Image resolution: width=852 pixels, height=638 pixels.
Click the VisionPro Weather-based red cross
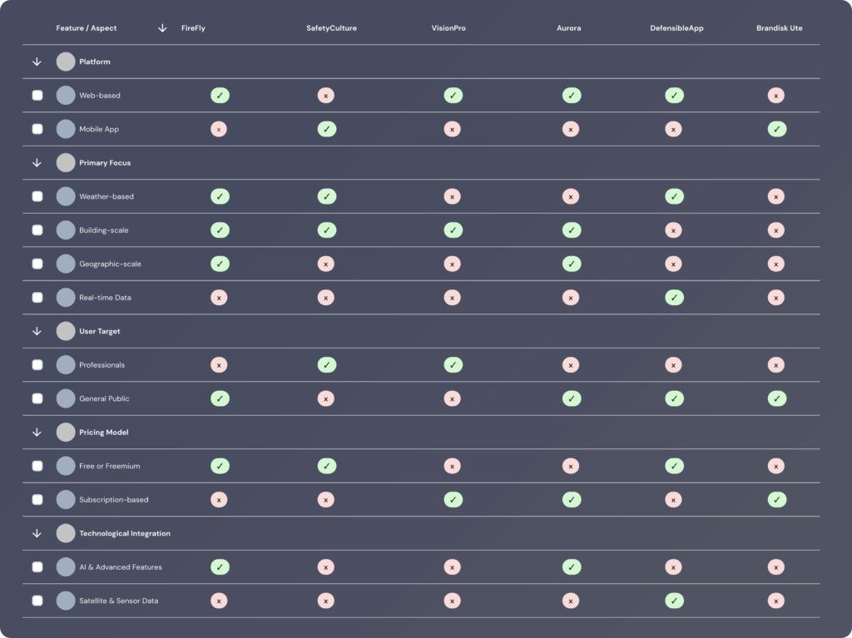(452, 197)
